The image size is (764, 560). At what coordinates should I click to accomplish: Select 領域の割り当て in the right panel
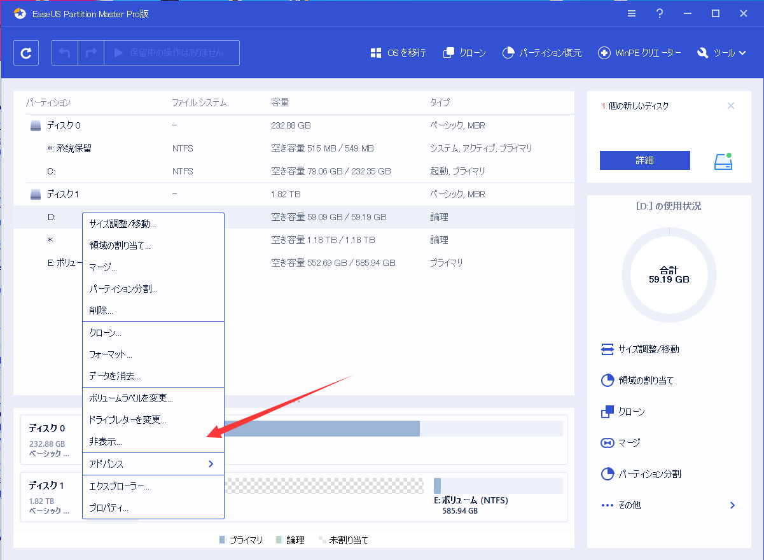(x=637, y=381)
